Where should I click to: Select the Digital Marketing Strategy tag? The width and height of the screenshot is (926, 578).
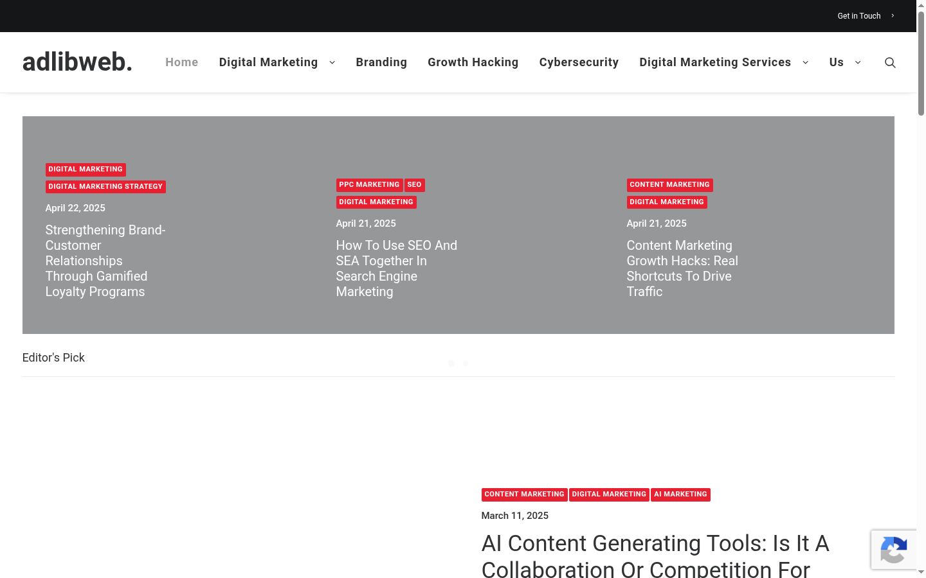(105, 187)
